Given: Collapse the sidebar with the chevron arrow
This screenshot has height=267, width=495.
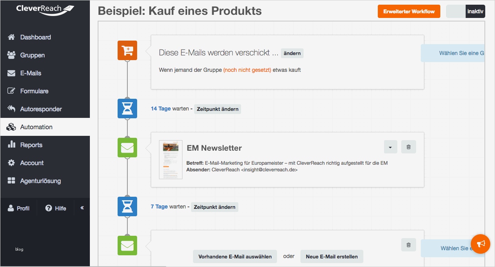Looking at the screenshot, I should tap(82, 208).
